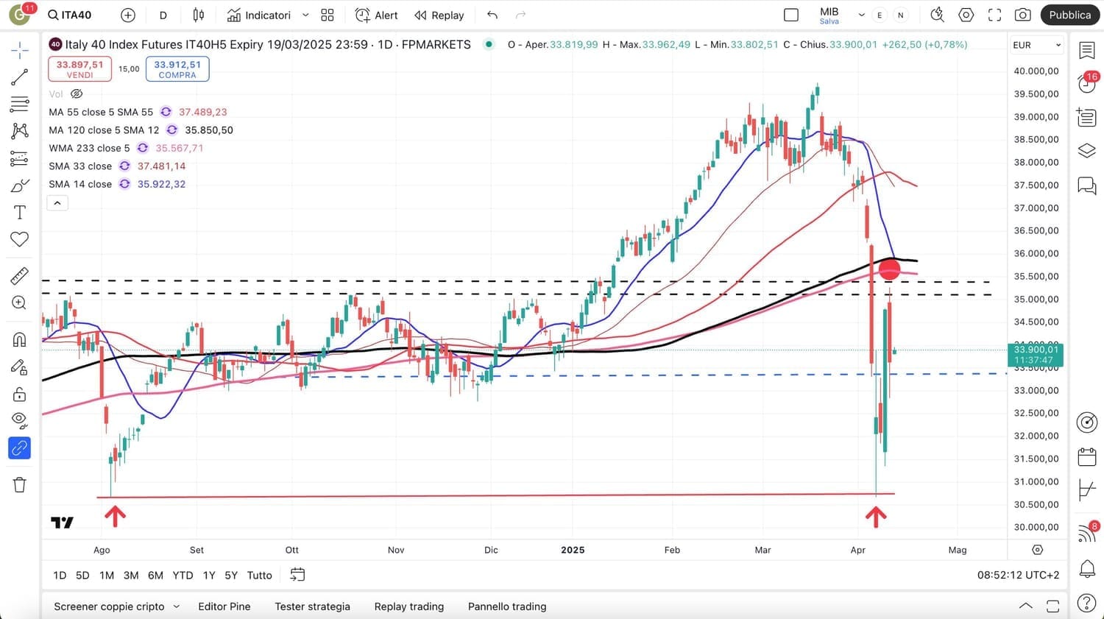Select the 1Y time range
The height and width of the screenshot is (619, 1104).
[x=209, y=576]
